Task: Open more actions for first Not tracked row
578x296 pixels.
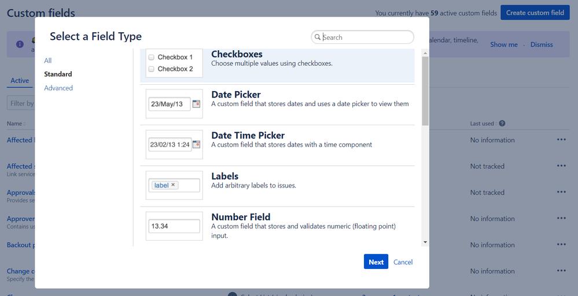Action: [x=561, y=166]
